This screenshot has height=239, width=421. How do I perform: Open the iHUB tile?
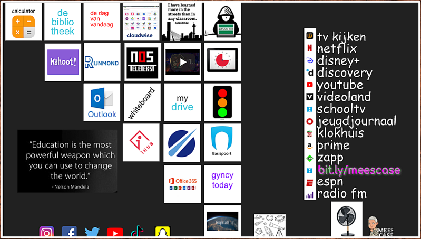[141, 142]
